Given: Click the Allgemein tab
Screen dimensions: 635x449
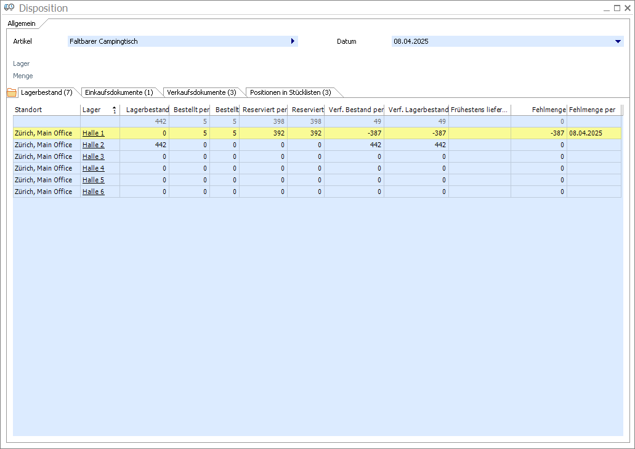Looking at the screenshot, I should [x=22, y=23].
